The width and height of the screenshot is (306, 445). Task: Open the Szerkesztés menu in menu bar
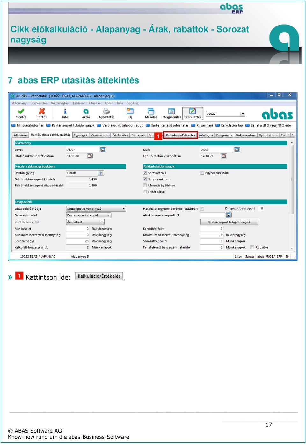click(39, 103)
